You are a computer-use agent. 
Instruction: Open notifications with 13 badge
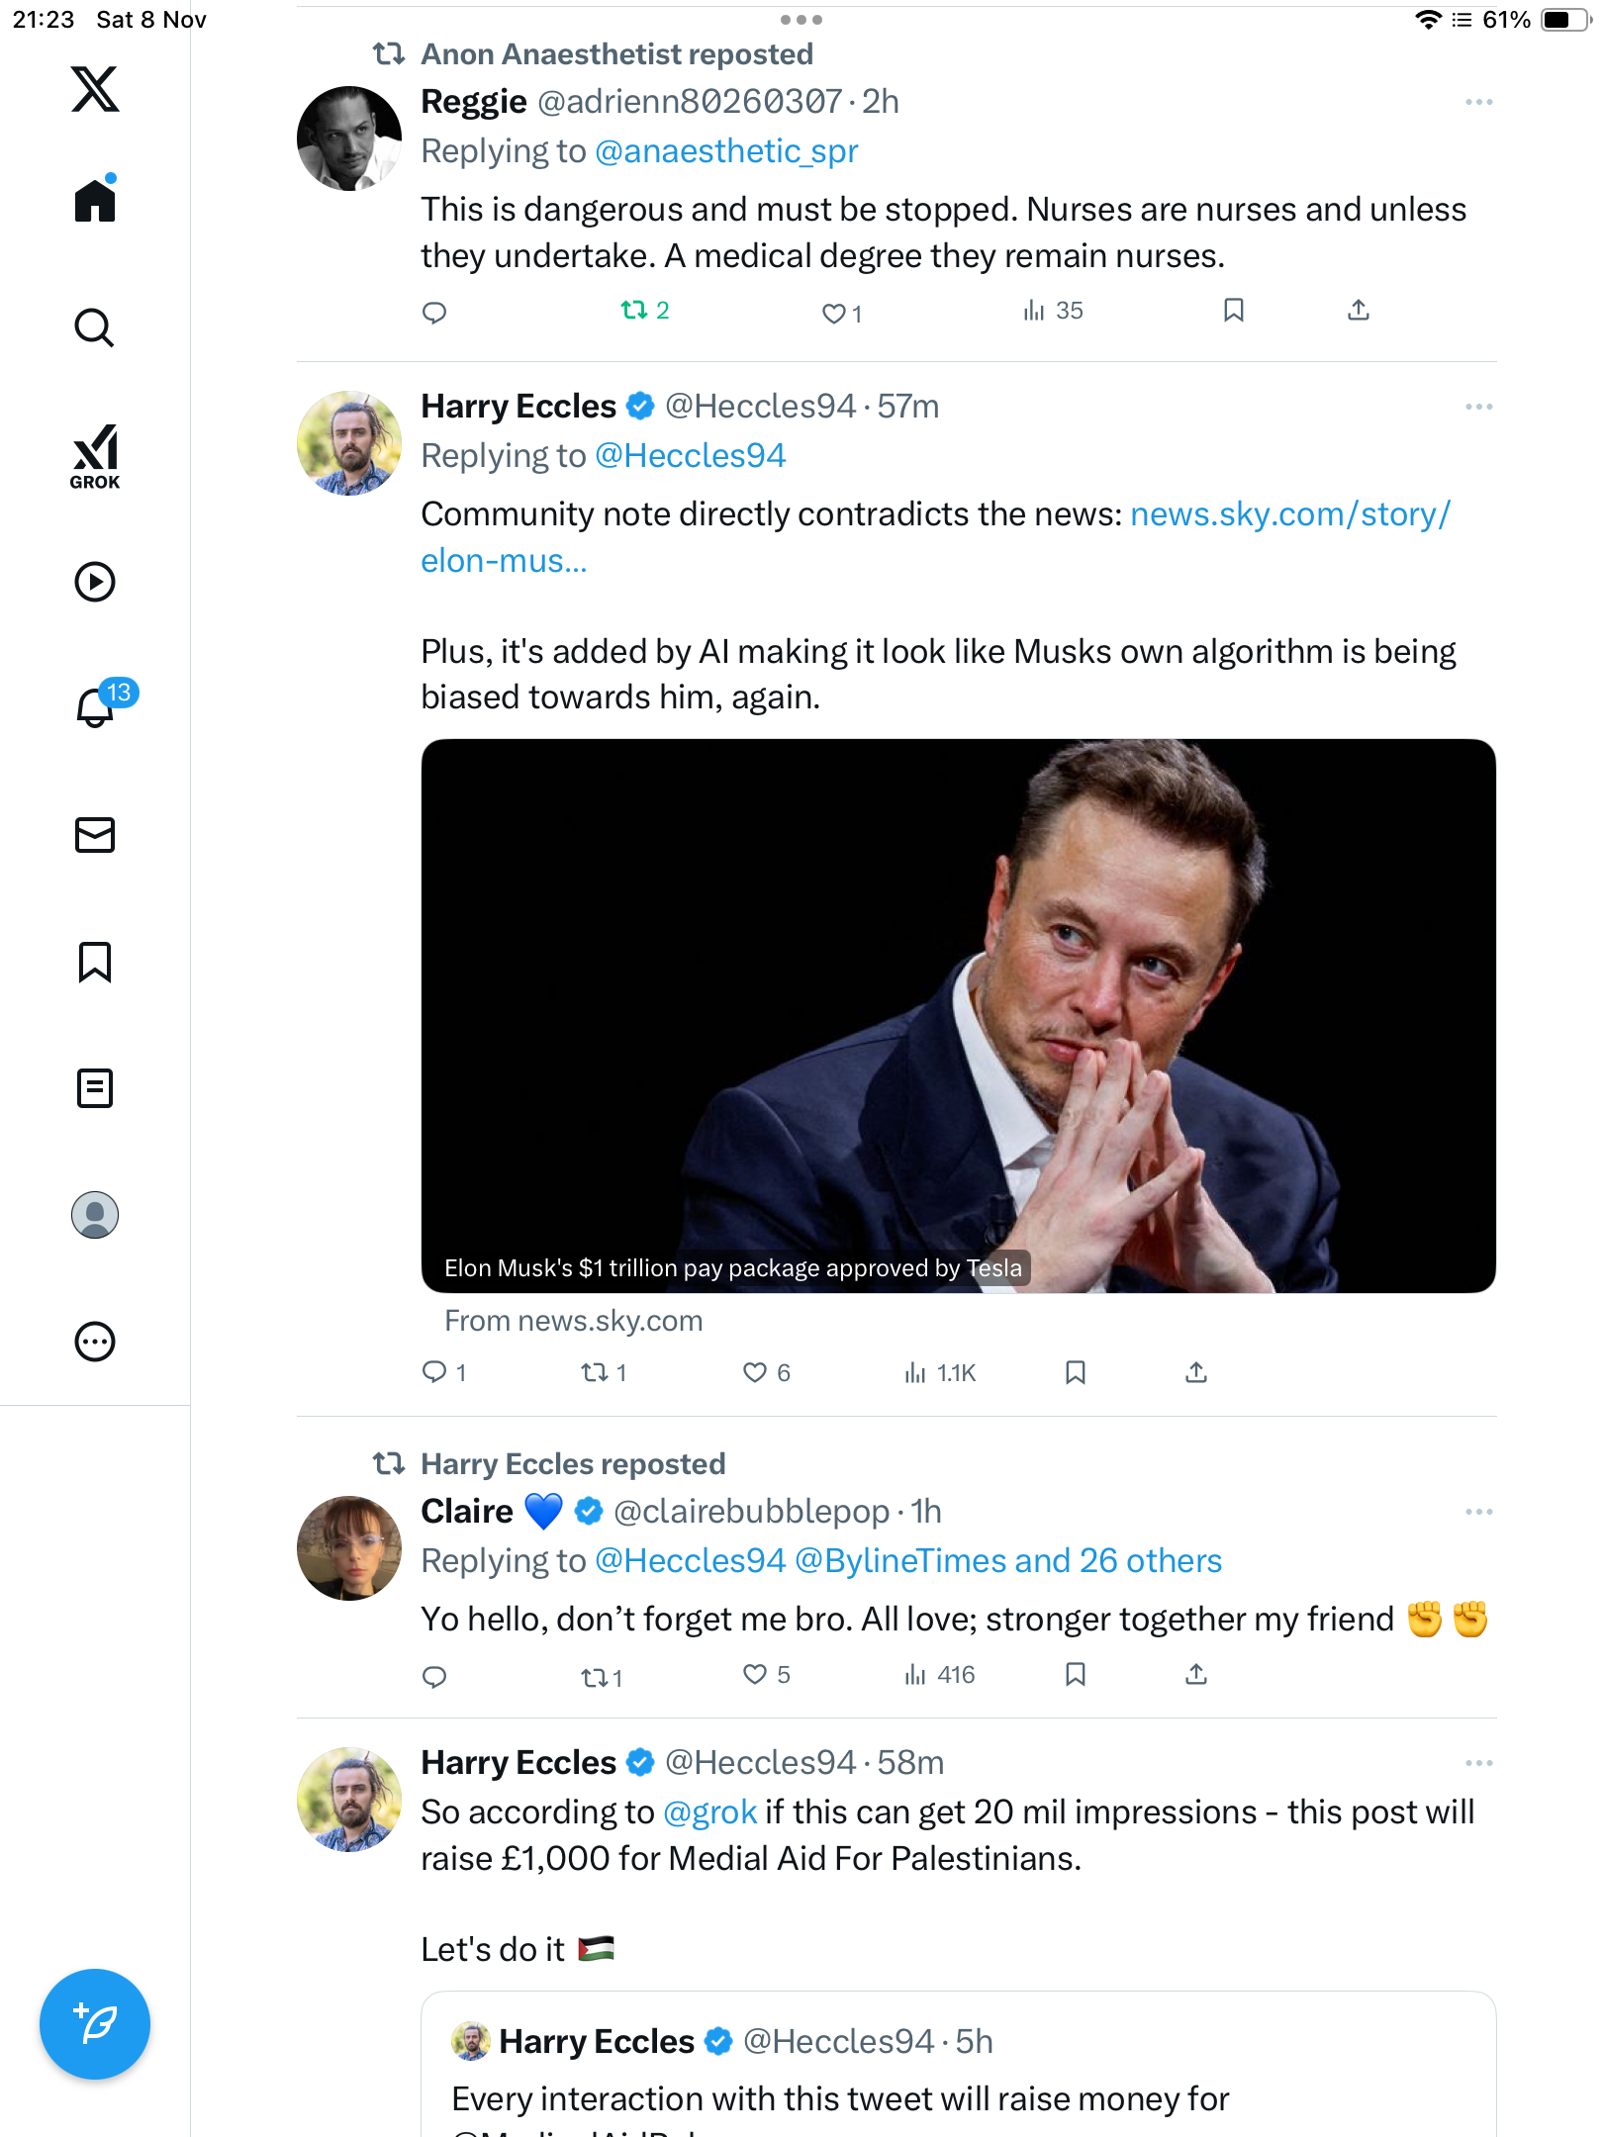click(x=97, y=706)
